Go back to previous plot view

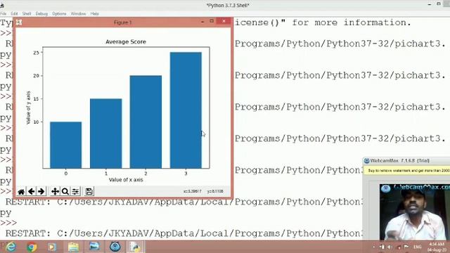click(31, 191)
